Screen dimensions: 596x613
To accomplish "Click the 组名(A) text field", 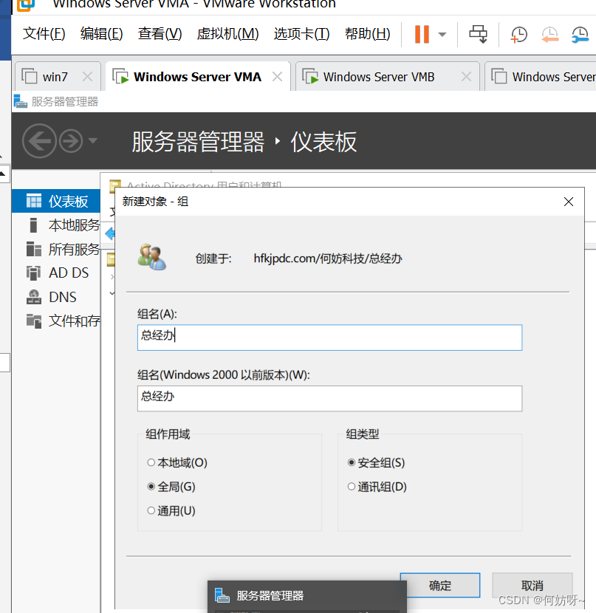I will tap(329, 338).
